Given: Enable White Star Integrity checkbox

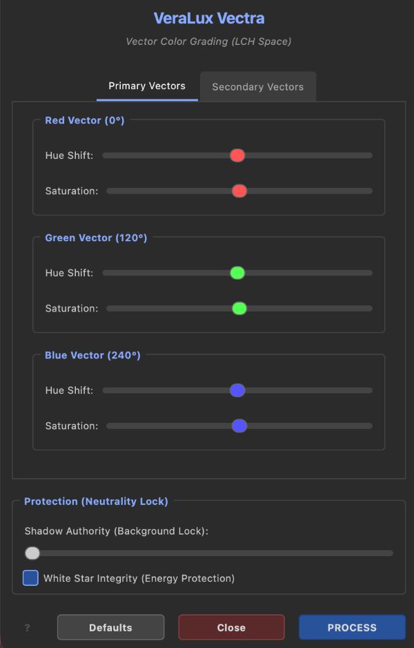Looking at the screenshot, I should click(30, 578).
